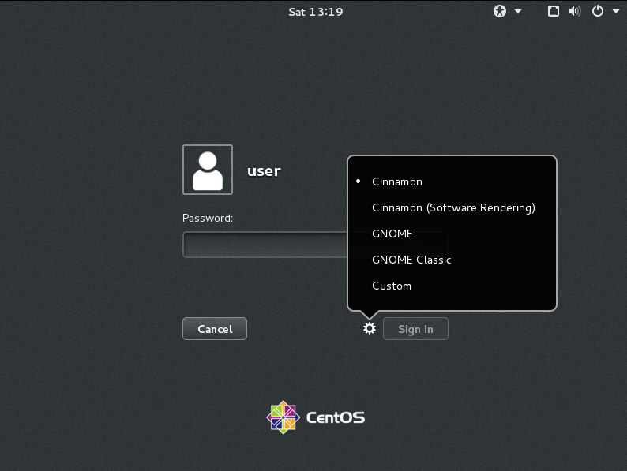Image resolution: width=627 pixels, height=471 pixels.
Task: Click the user avatar picture
Action: click(208, 170)
